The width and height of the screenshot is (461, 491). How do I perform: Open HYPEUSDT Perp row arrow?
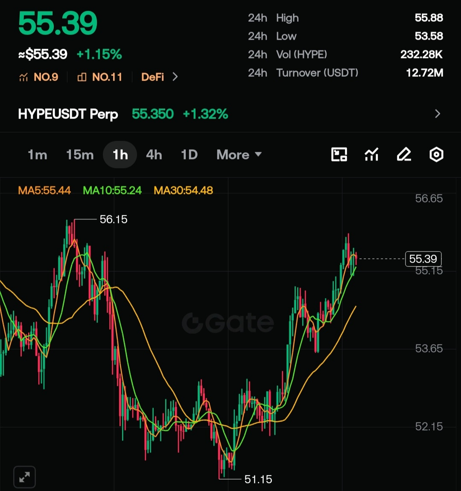click(x=438, y=114)
